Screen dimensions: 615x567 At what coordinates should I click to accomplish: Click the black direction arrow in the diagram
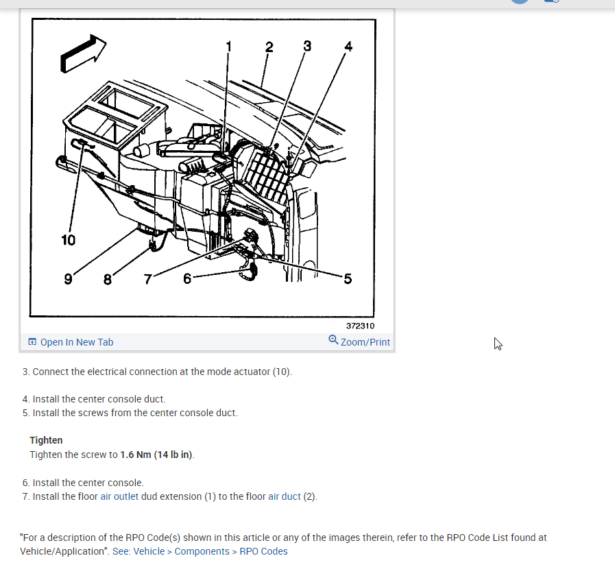[83, 53]
